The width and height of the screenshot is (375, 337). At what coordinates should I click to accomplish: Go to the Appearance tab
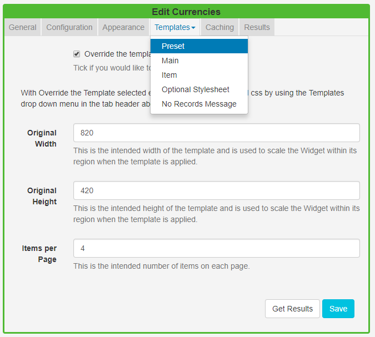coord(123,27)
